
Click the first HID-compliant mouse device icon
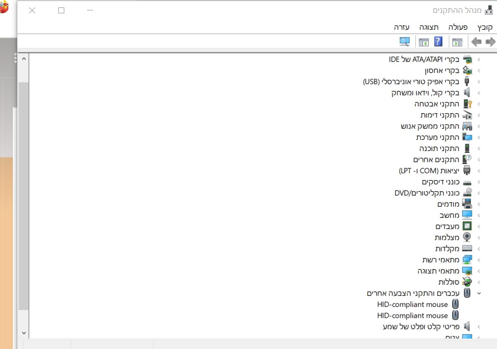pyautogui.click(x=455, y=304)
